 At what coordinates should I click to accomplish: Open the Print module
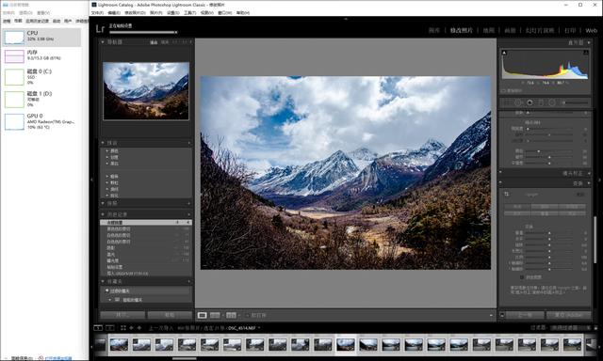570,30
